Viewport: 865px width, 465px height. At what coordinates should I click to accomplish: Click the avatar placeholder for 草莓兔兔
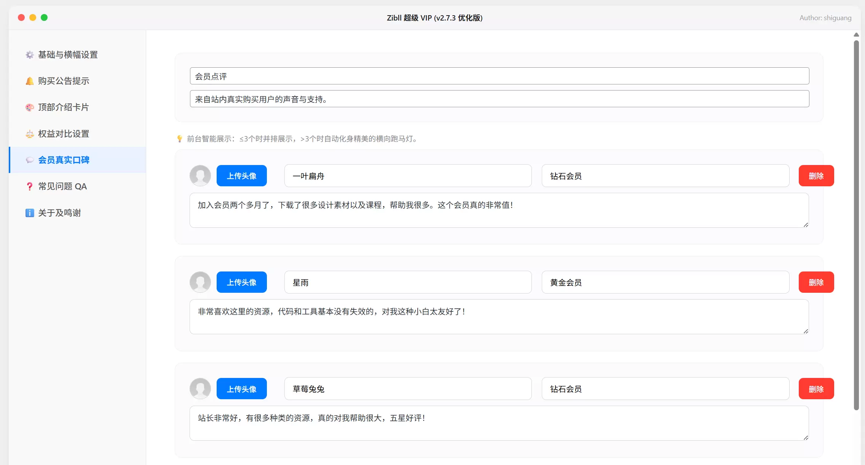200,389
